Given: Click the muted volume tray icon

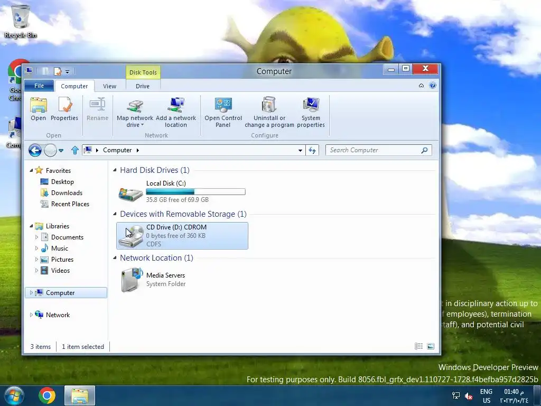Looking at the screenshot, I should [469, 396].
